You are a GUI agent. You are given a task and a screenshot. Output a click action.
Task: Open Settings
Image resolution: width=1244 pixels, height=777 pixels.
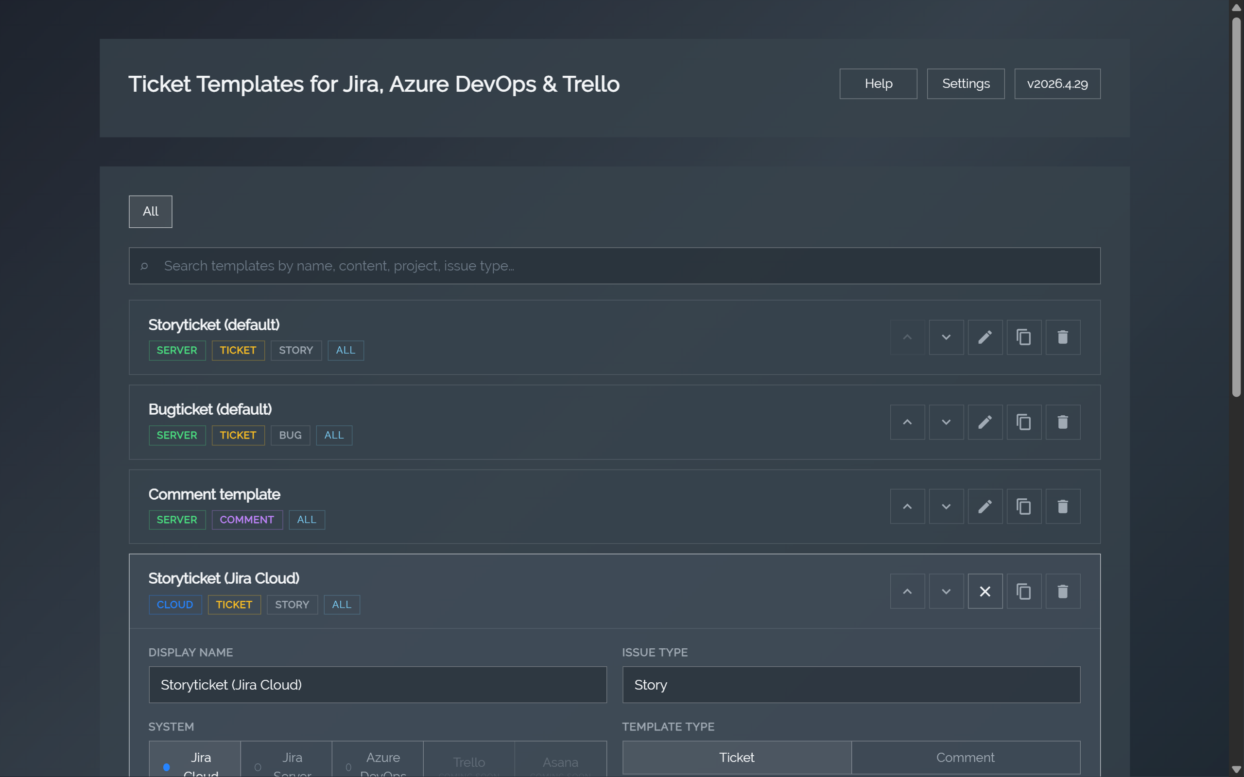(x=966, y=84)
